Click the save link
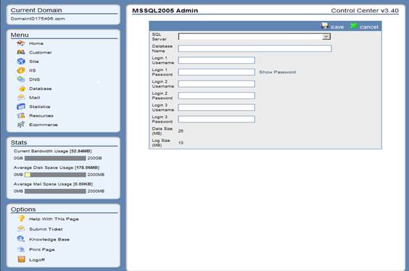The height and width of the screenshot is (271, 409). pos(337,27)
